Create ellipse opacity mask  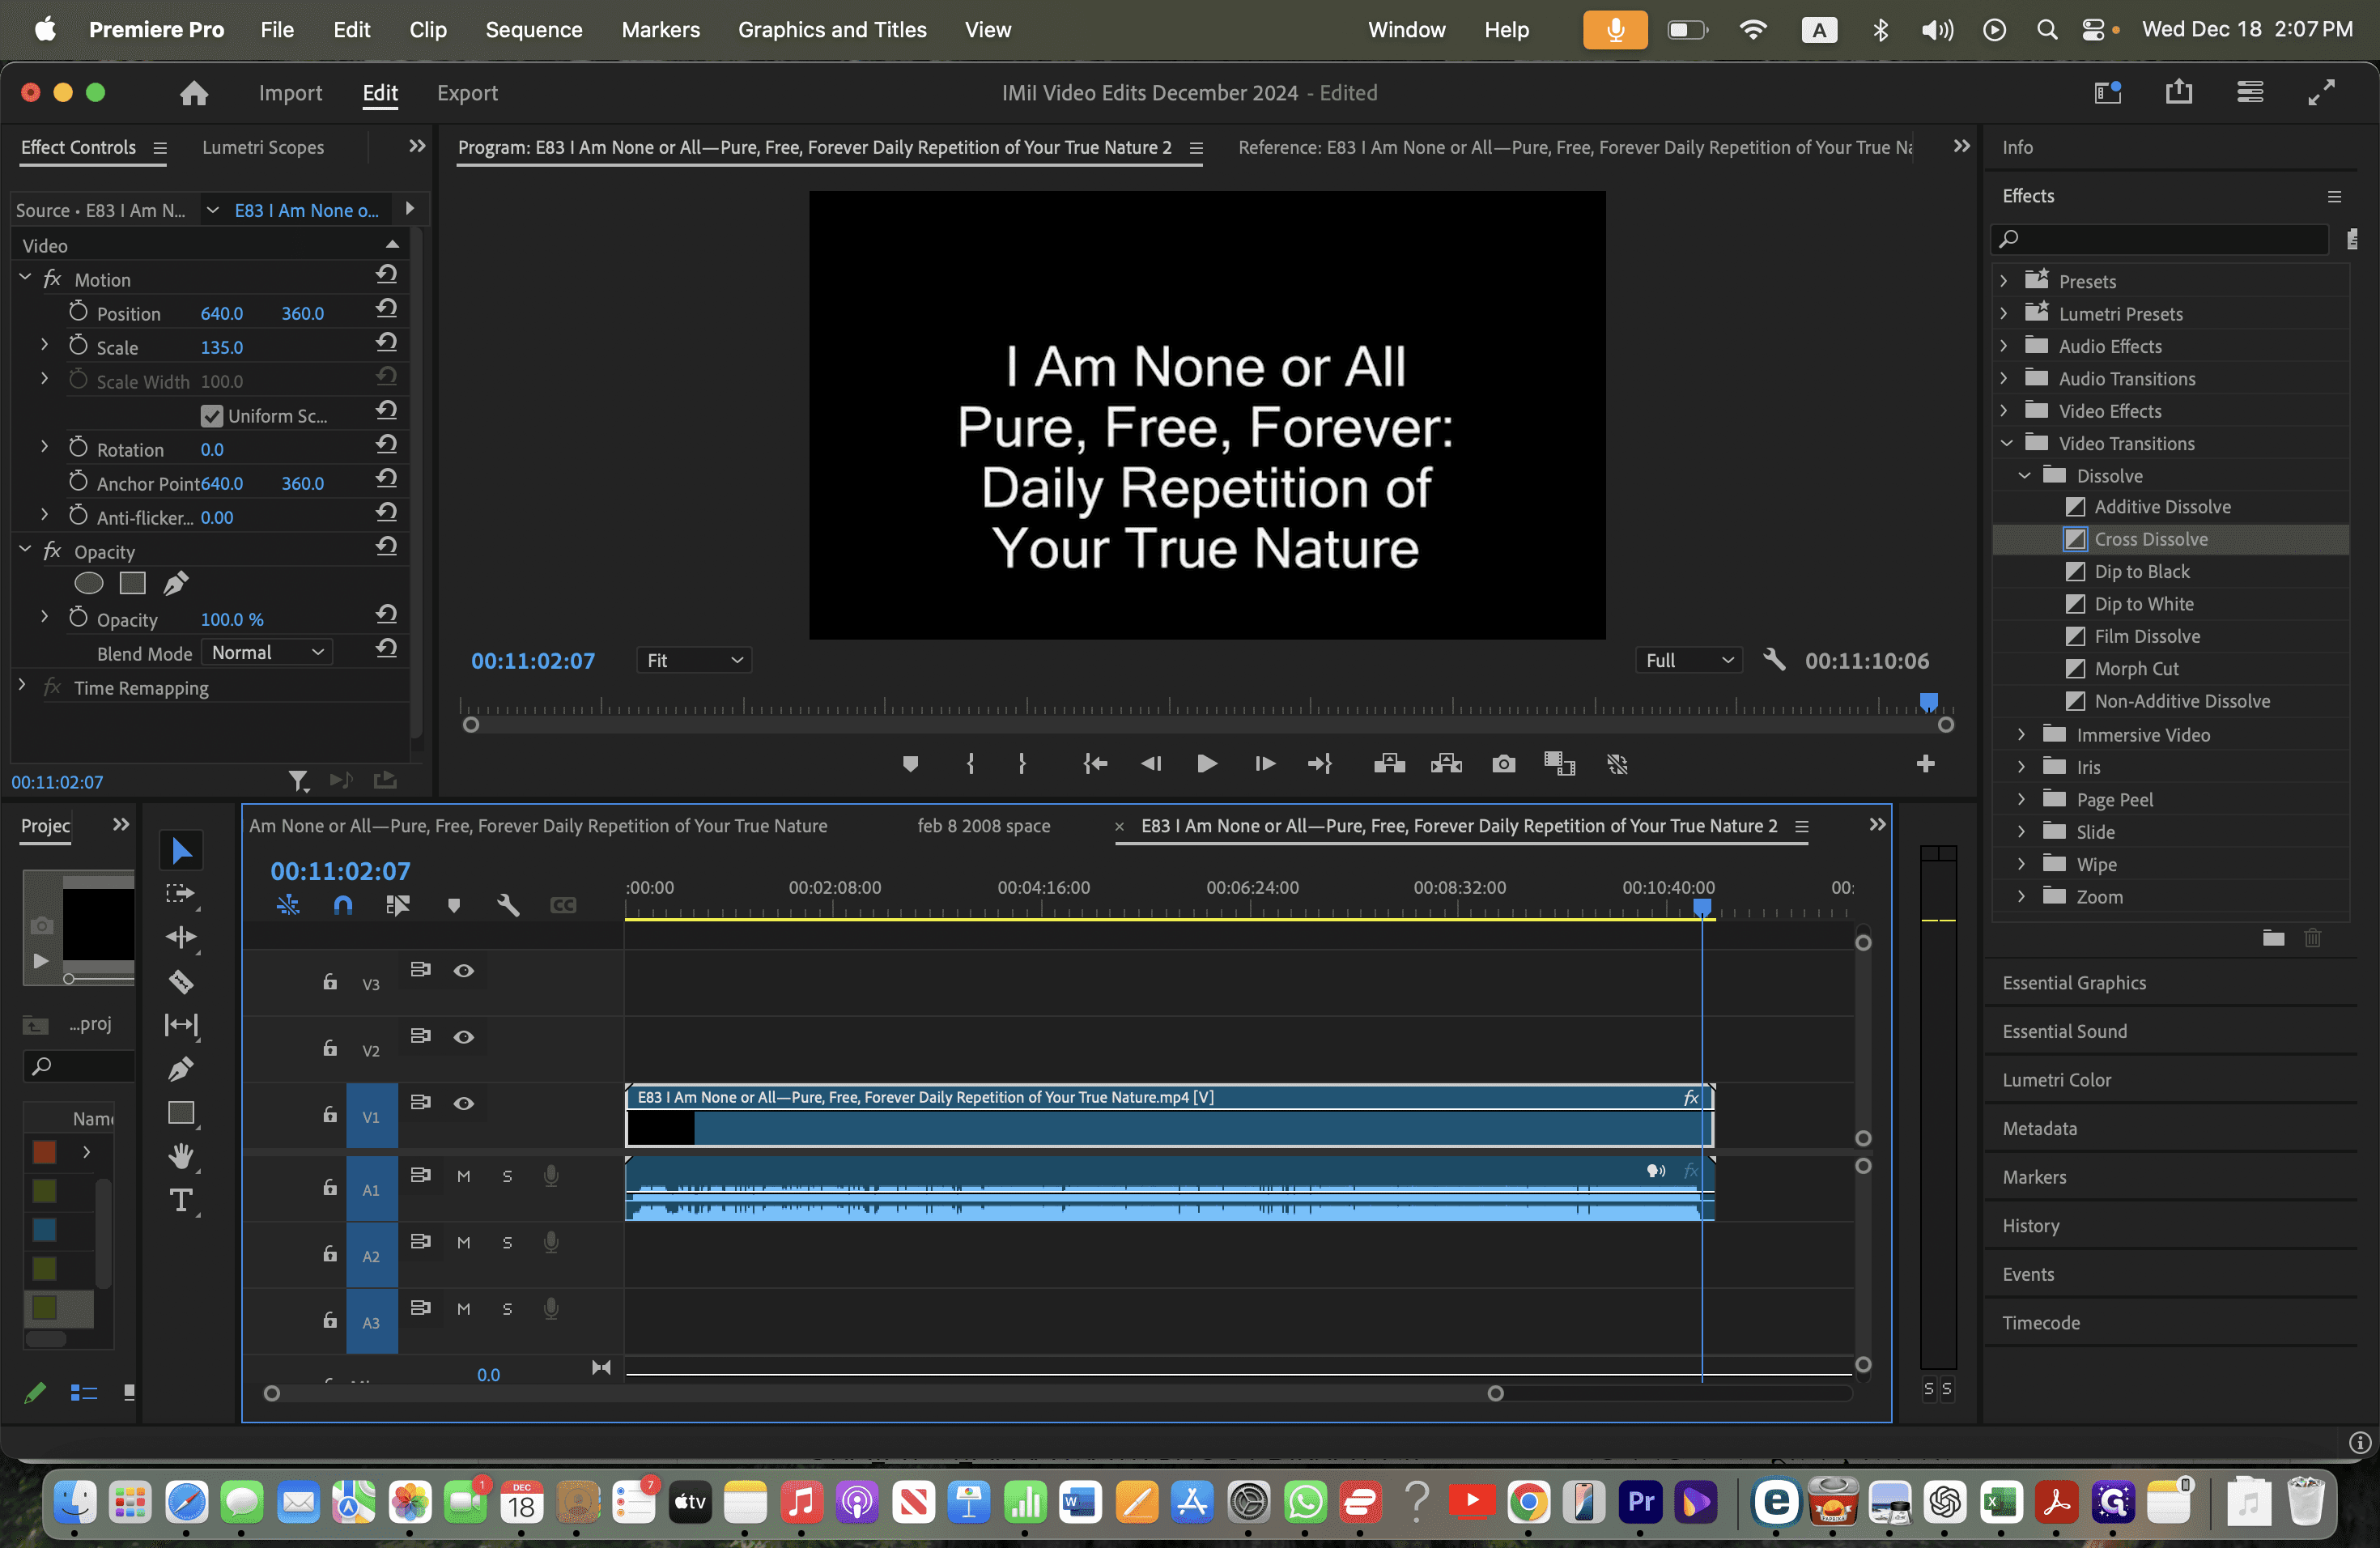(x=89, y=583)
